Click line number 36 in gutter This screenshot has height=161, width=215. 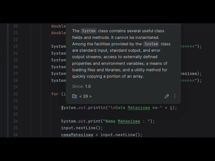tap(15, 135)
